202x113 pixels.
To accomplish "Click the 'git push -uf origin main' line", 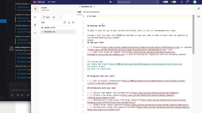I will 99,69.
